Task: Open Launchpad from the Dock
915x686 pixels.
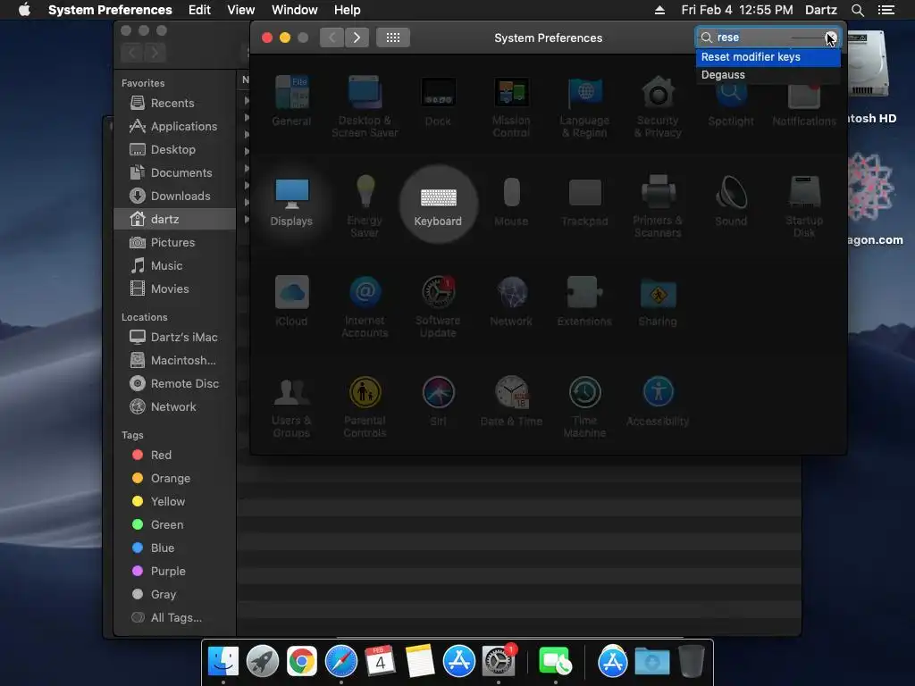Action: click(x=263, y=662)
